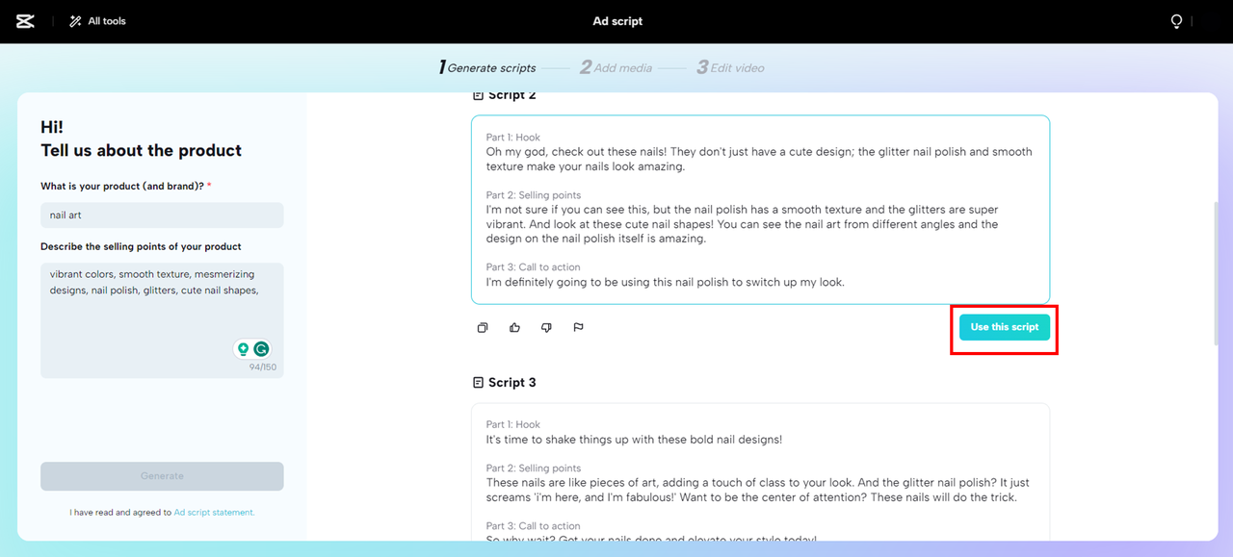Click the disabled Generate button
1233x557 pixels.
[x=161, y=475]
